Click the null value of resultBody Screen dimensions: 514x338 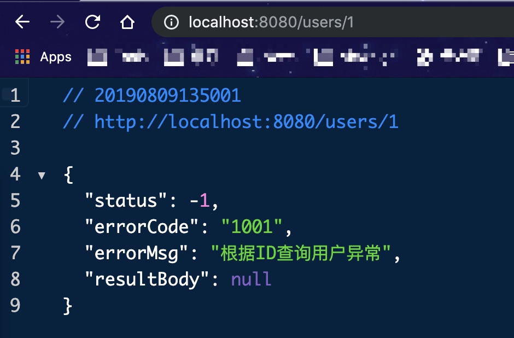[x=250, y=279]
